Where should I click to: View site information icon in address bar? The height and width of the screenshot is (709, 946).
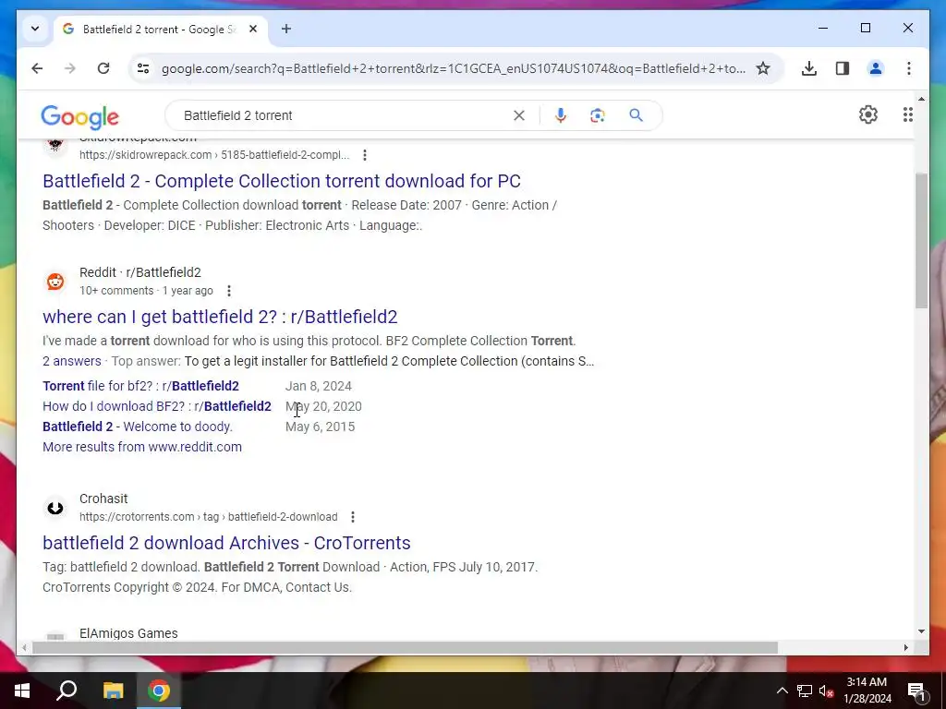(x=143, y=68)
